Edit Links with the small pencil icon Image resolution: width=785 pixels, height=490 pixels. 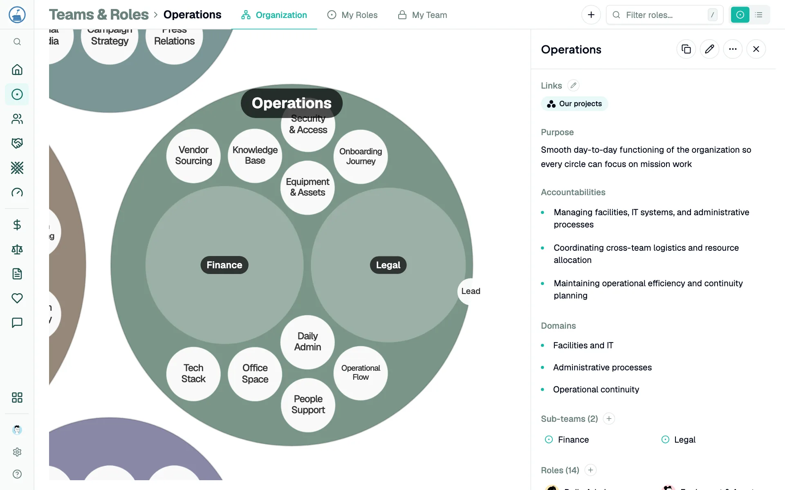(x=574, y=85)
